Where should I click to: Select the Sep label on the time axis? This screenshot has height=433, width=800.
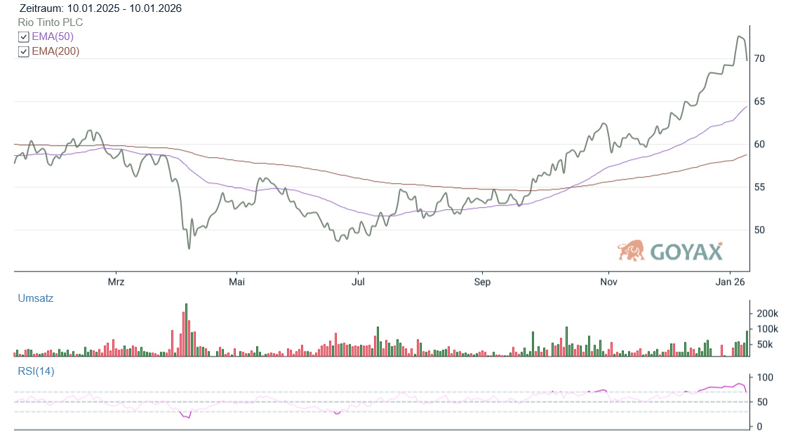point(482,282)
